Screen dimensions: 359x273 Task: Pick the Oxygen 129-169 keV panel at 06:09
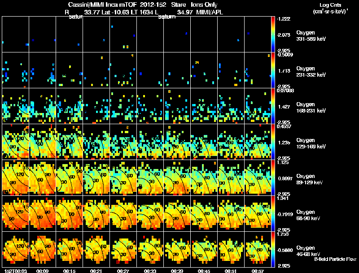[x=42, y=142]
